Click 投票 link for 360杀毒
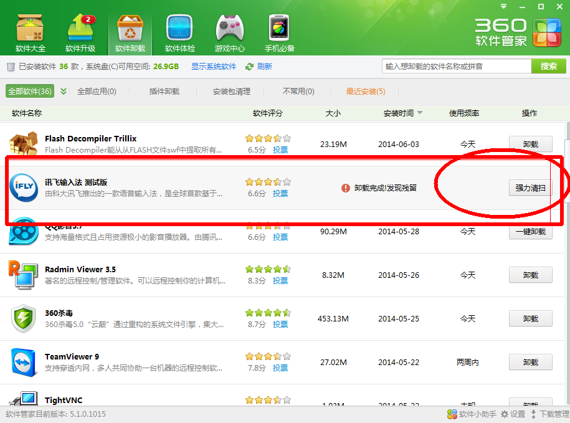This screenshot has height=423, width=570. tap(280, 324)
